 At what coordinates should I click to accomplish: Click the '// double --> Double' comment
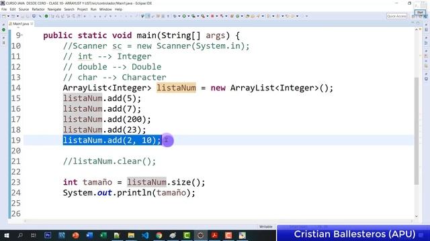tap(112, 67)
